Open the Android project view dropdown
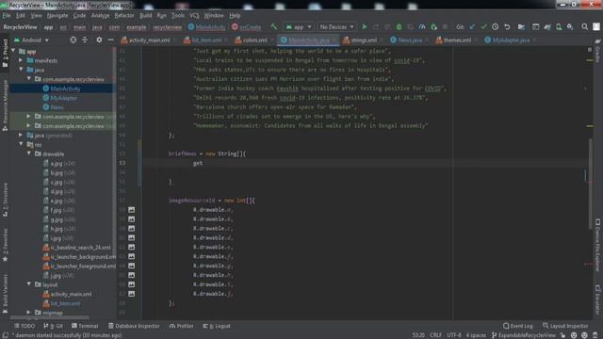The width and height of the screenshot is (603, 339). (32, 40)
